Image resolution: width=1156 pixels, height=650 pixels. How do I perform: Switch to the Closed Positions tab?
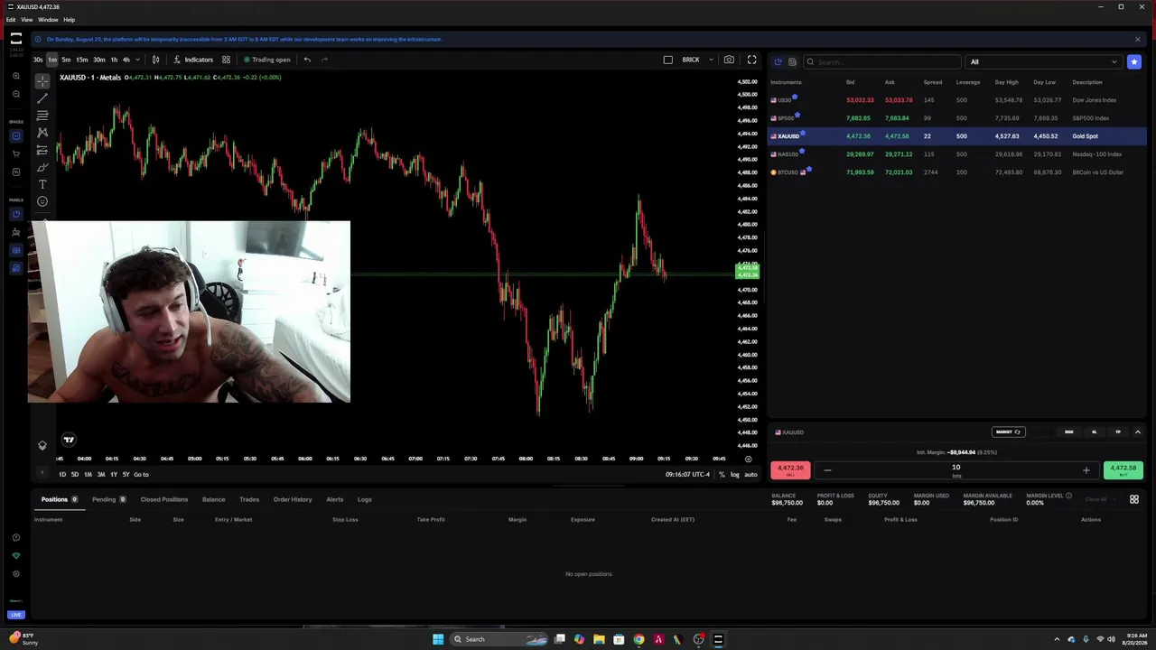point(163,499)
